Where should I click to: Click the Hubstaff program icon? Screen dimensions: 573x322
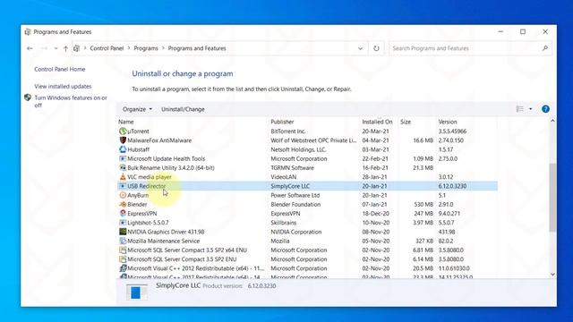click(123, 149)
